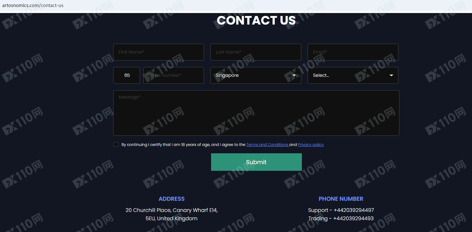Focus the First Name field

(x=159, y=52)
